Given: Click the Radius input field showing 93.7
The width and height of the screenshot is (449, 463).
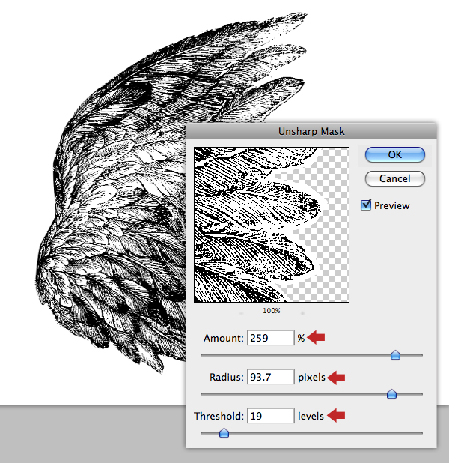Looking at the screenshot, I should tap(270, 377).
